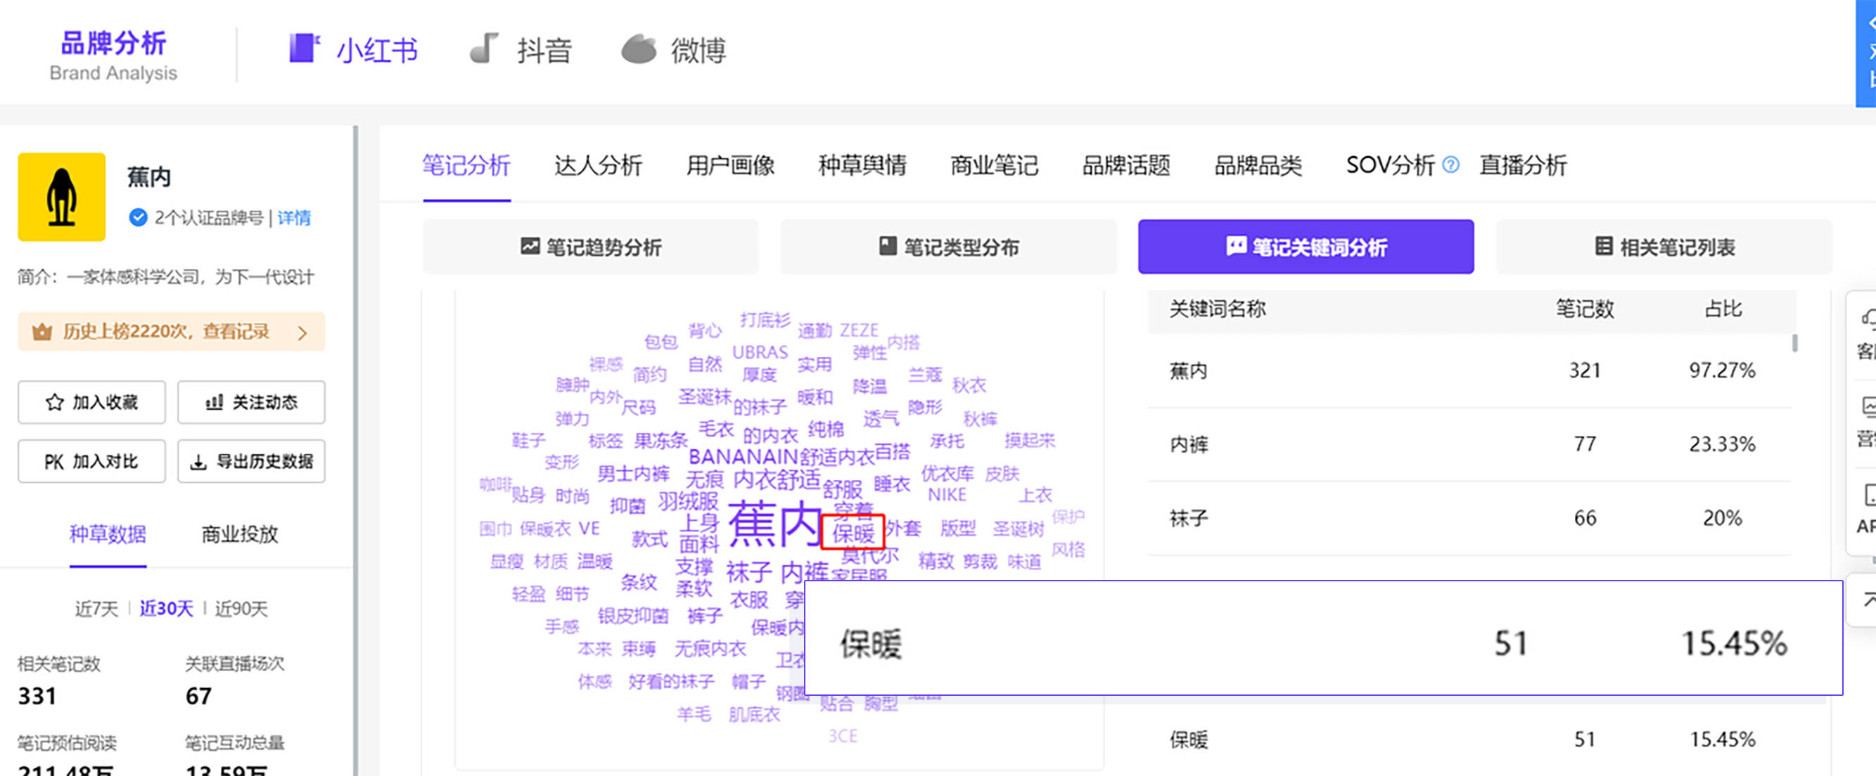
Task: Click the 导出历史数据 button
Action: [x=251, y=462]
